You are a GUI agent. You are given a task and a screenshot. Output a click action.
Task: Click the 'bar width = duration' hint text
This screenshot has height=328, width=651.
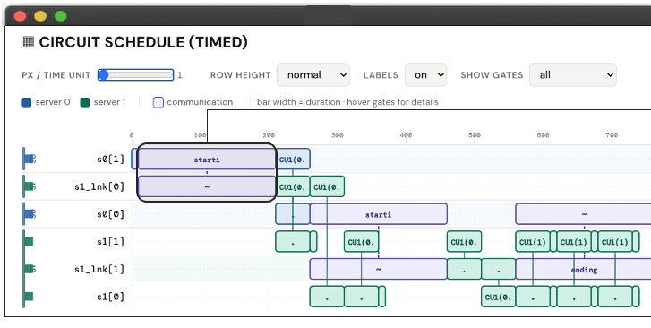click(300, 102)
